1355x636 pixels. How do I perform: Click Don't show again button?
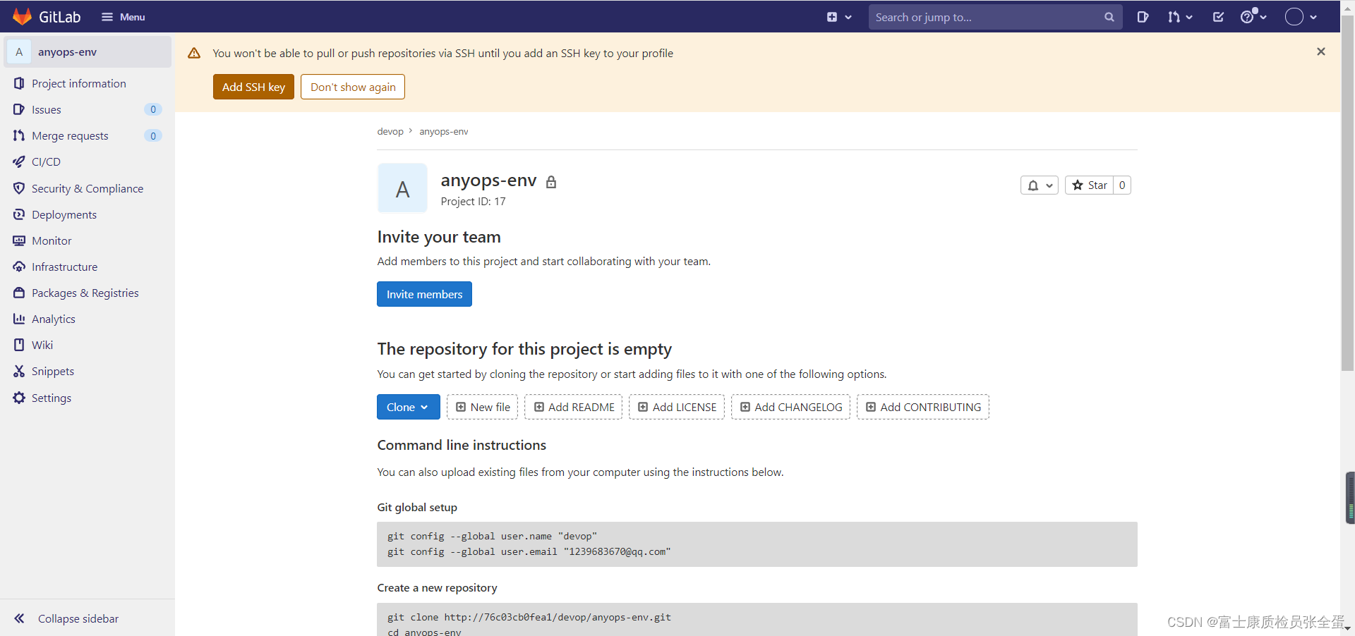[x=353, y=87]
